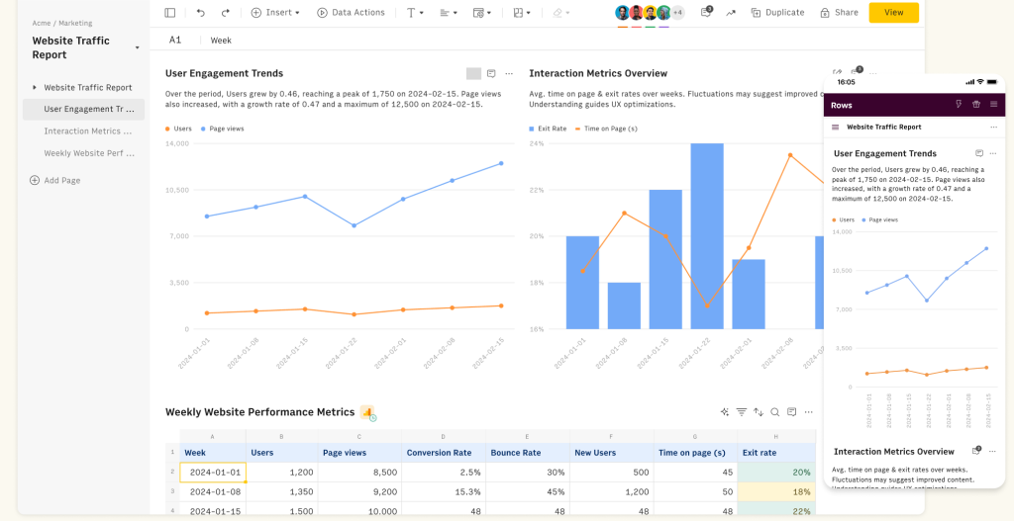Toggle Time on Page series in legend
1014x521 pixels.
click(x=606, y=129)
